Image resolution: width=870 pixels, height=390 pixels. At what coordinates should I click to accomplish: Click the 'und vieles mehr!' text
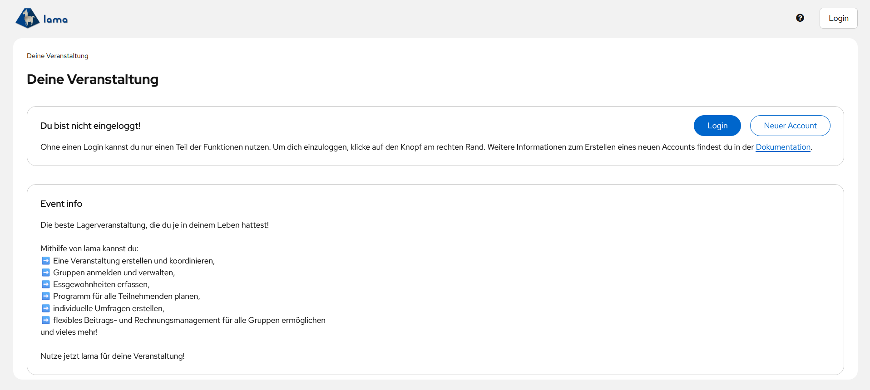coord(69,332)
